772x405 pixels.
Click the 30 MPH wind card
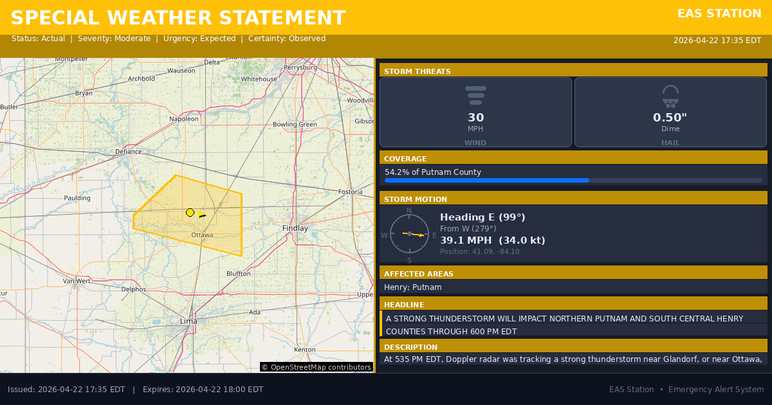475,113
